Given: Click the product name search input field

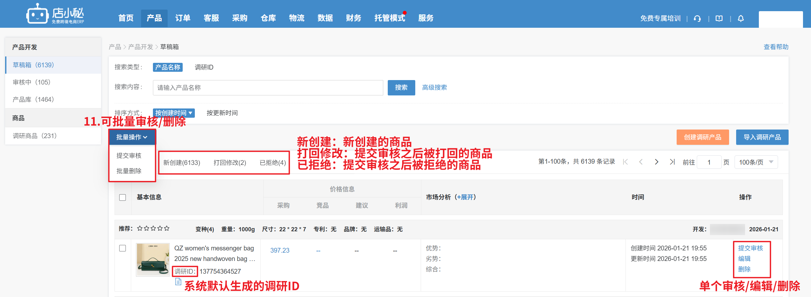Looking at the screenshot, I should click(268, 88).
